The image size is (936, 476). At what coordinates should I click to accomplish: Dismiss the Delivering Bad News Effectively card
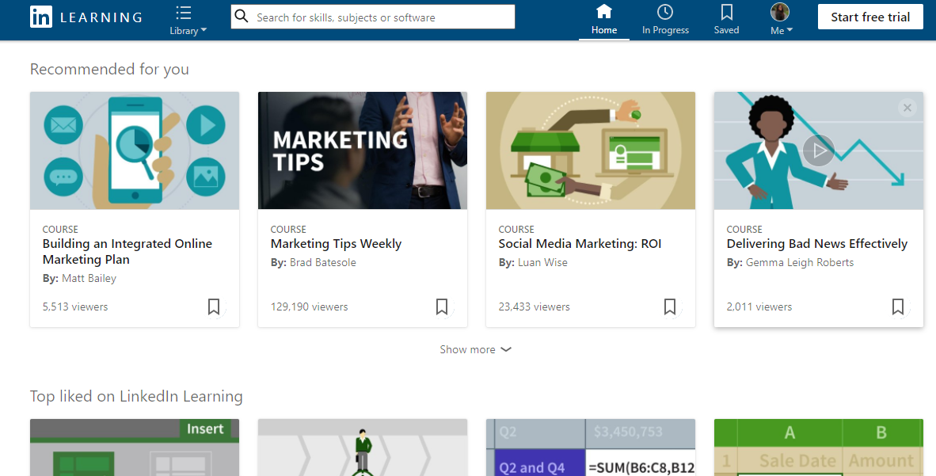click(x=907, y=108)
